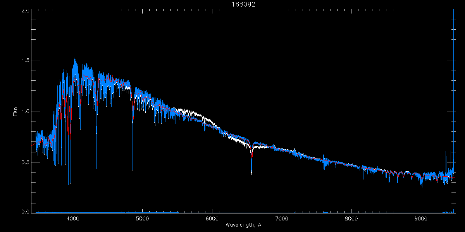Click the 0.0 y-axis tick label

[25, 212]
